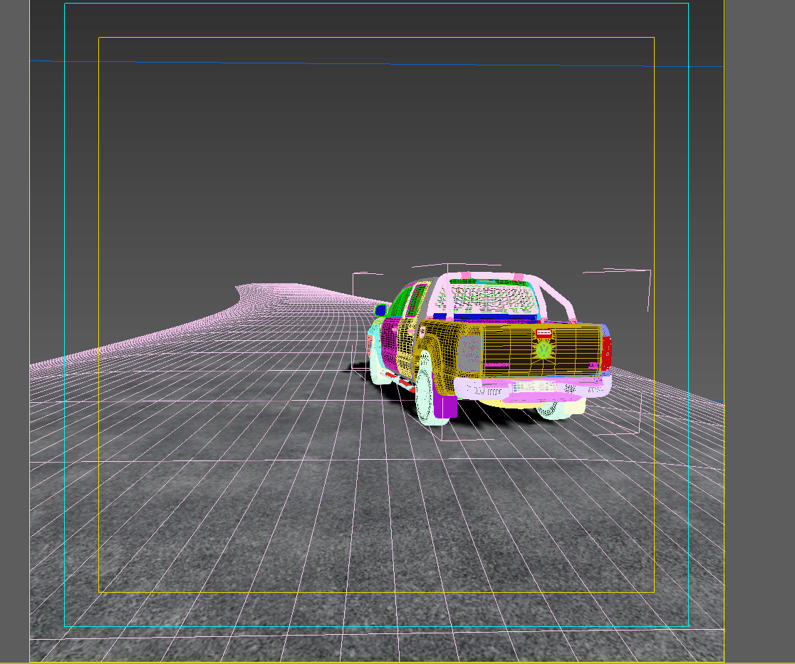Click the right rear wheel under bumper
Screen dimensions: 795x664
coord(553,410)
